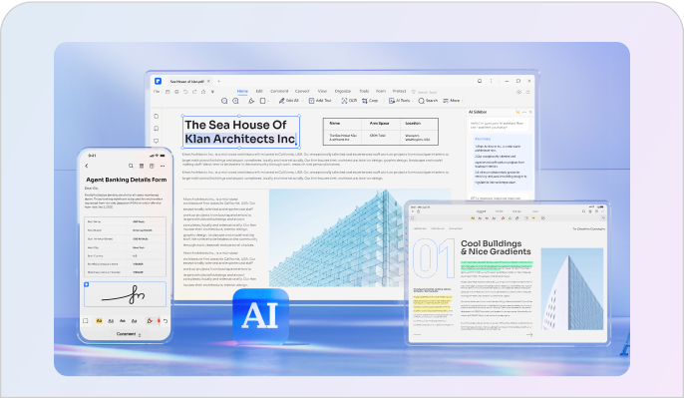Image resolution: width=684 pixels, height=398 pixels.
Task: Click the zoom in magnifier icon
Action: (224, 101)
